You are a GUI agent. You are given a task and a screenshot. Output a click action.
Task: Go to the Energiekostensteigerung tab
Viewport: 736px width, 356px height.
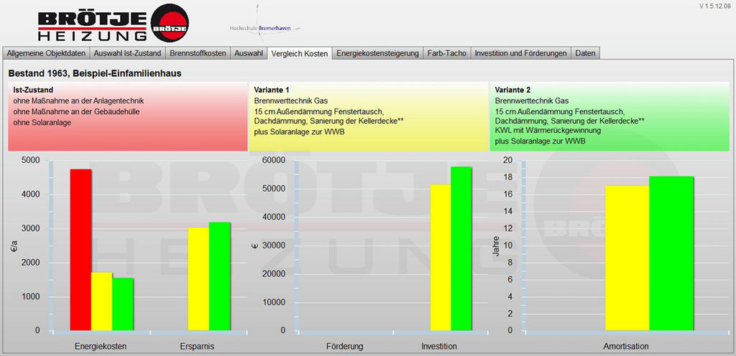377,53
